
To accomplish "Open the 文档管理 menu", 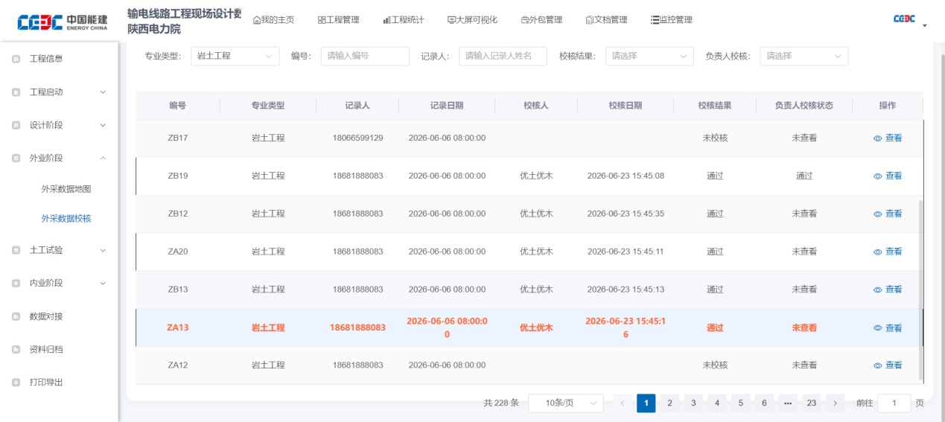I will 606,20.
